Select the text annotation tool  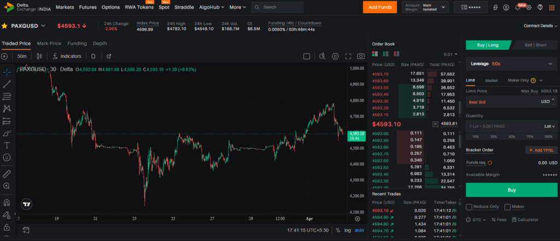(7, 145)
